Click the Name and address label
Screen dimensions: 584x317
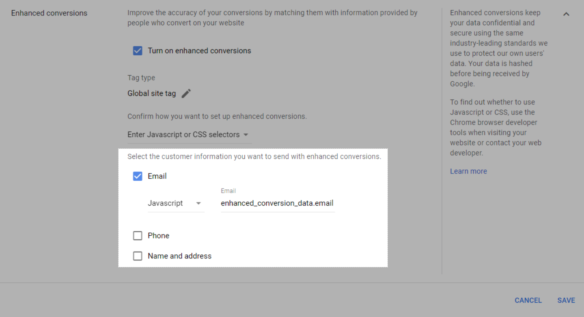[x=179, y=256]
